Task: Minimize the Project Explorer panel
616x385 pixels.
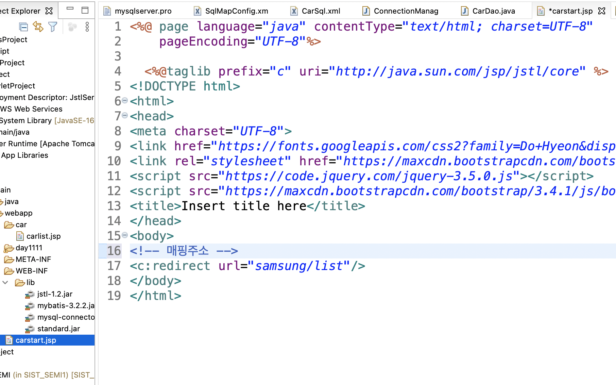Action: tap(70, 9)
